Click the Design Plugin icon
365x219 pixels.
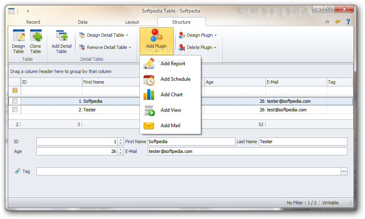point(182,35)
